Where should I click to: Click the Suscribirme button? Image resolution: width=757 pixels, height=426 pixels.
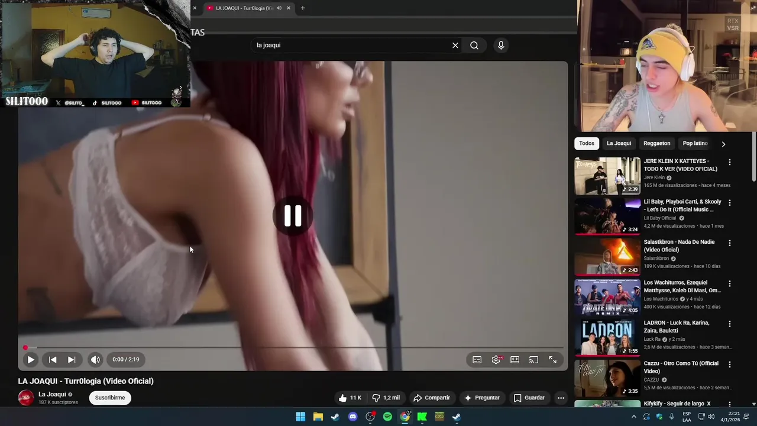pyautogui.click(x=110, y=398)
